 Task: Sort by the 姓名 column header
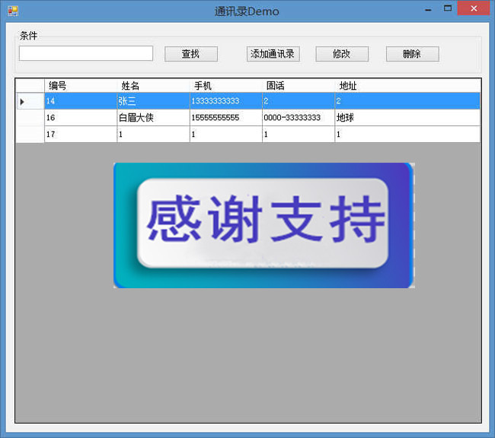[153, 85]
